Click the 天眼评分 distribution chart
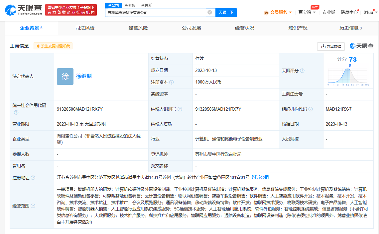The width and height of the screenshot is (379, 234). (x=348, y=75)
